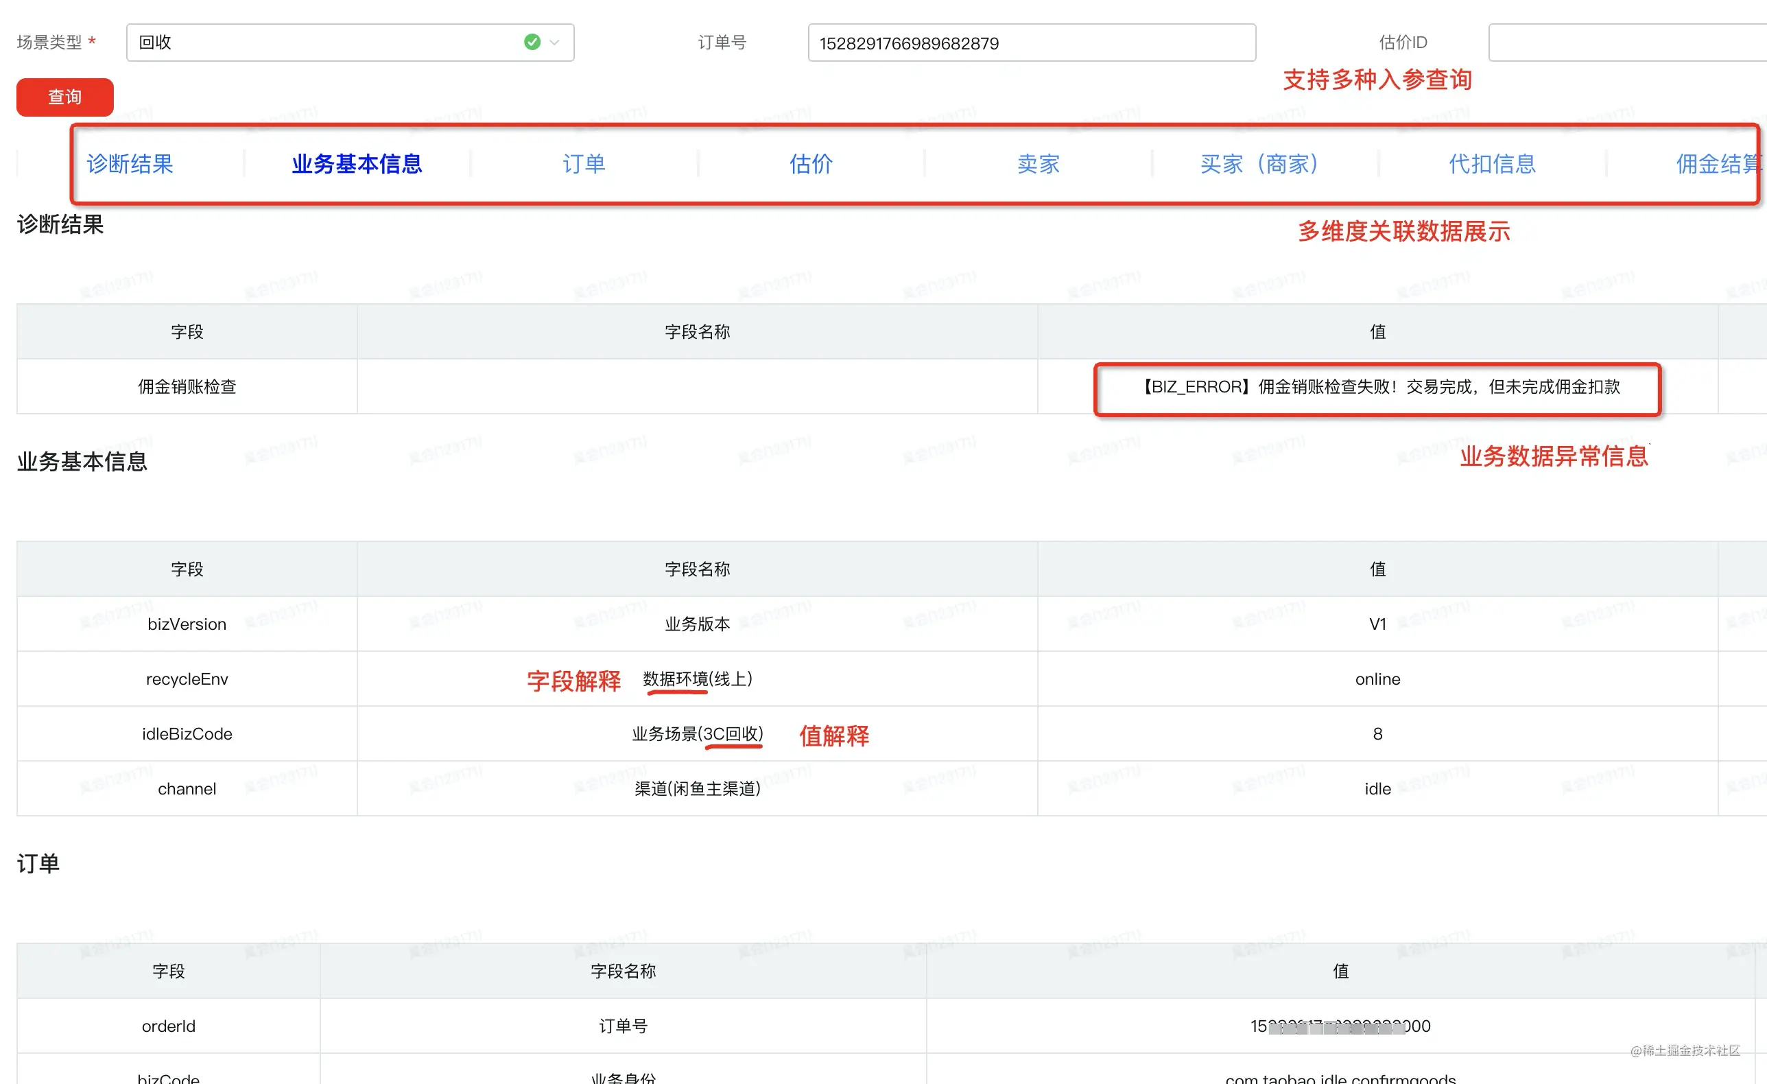Click the 估价ID input field

pyautogui.click(x=1628, y=43)
